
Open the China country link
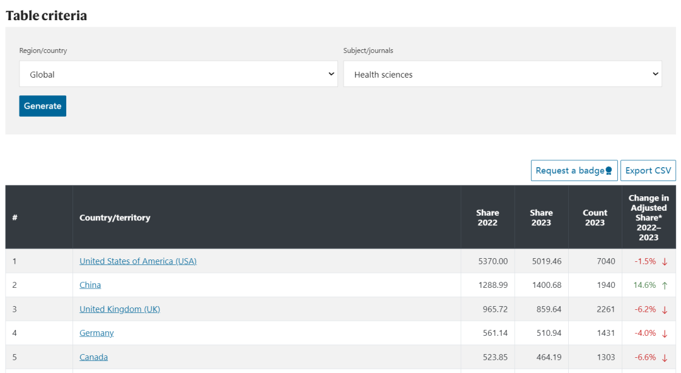[x=90, y=285]
